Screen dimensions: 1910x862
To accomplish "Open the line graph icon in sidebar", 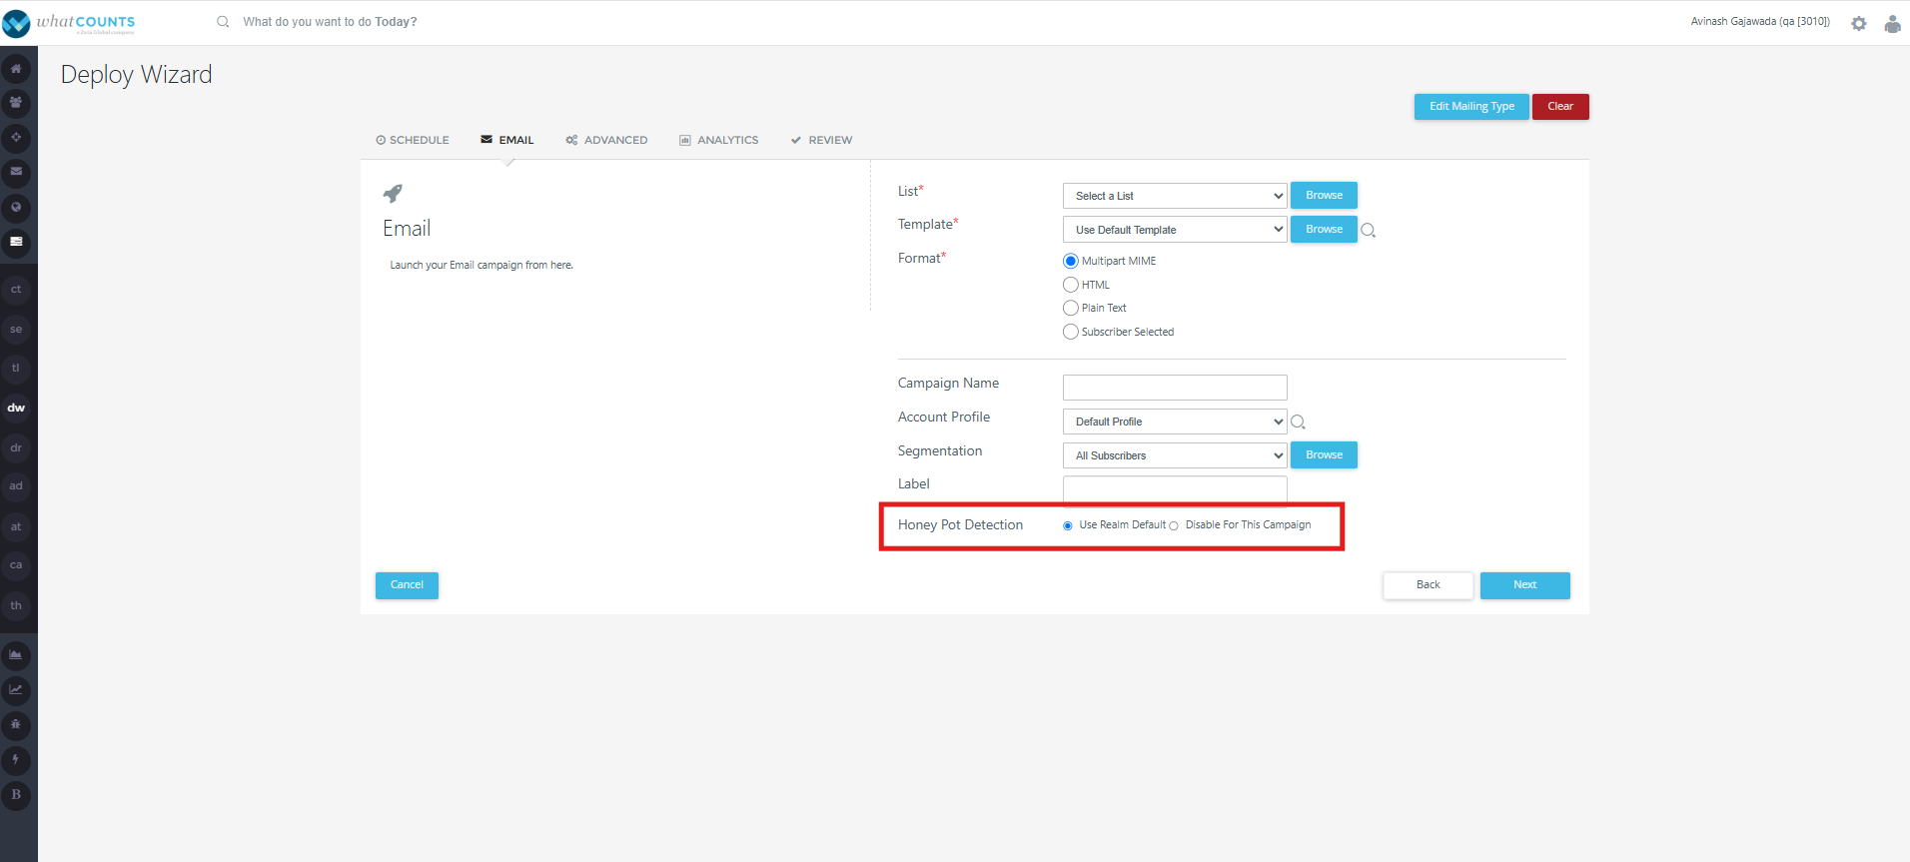I will (x=16, y=690).
